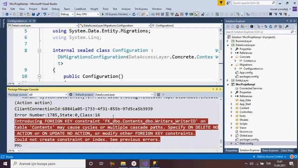The height and width of the screenshot is (168, 298).
Task: Click the Cortana circle icon
Action: tap(91, 164)
